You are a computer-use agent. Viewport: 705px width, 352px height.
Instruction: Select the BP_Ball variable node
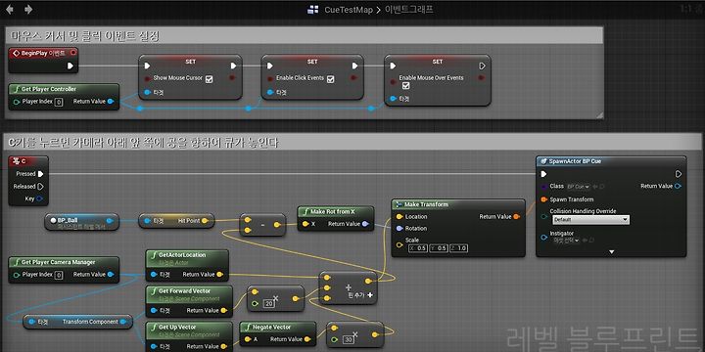click(82, 222)
